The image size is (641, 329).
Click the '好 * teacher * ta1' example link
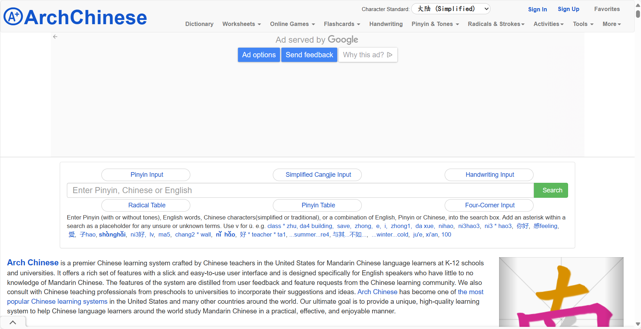click(x=263, y=234)
